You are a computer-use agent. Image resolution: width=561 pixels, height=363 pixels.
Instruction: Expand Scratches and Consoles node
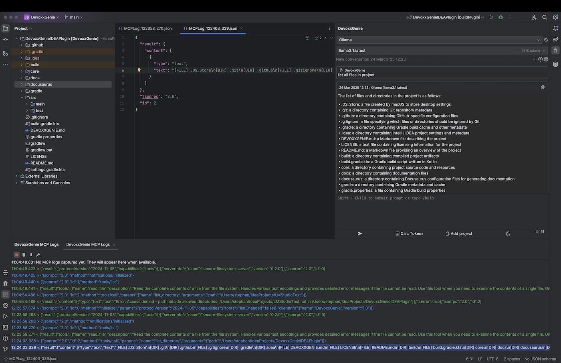coord(16,183)
